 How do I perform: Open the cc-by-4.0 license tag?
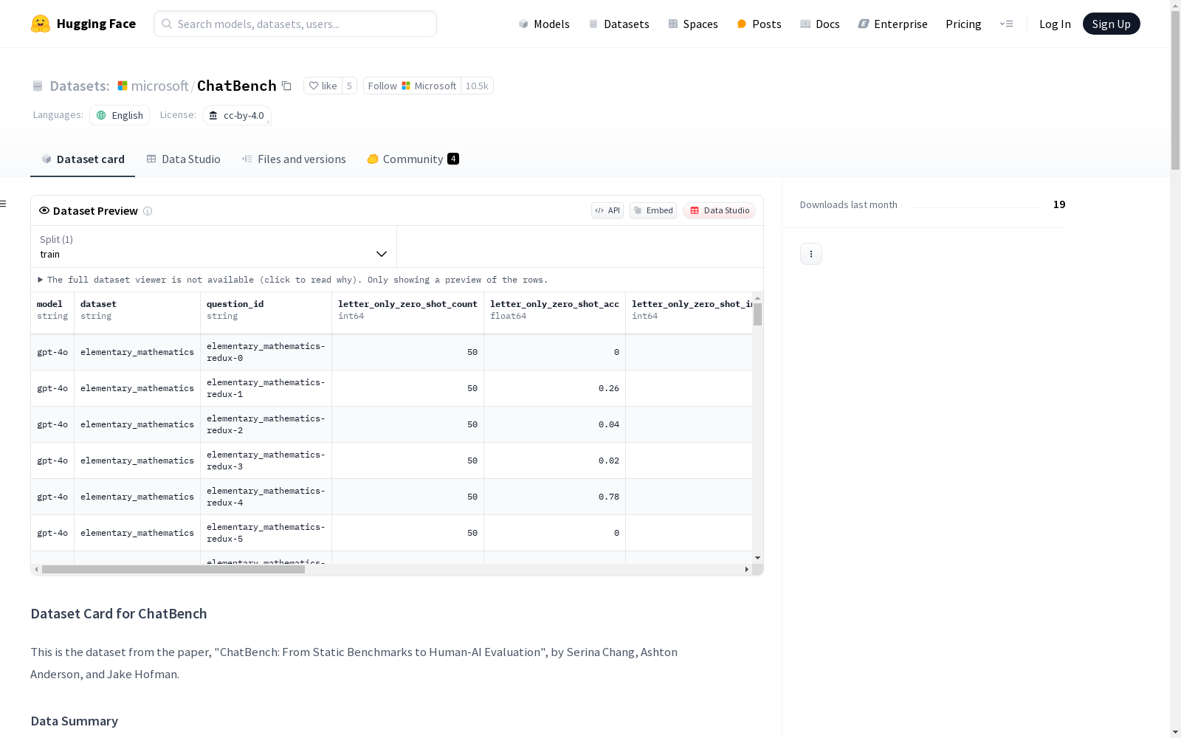(x=237, y=115)
